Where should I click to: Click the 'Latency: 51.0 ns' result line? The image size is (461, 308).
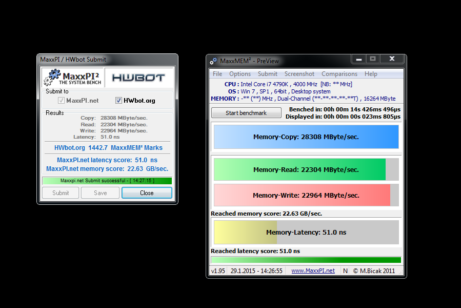(x=96, y=137)
